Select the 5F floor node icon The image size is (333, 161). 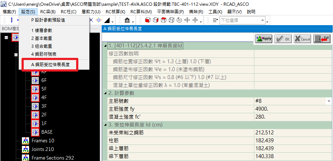tap(35, 89)
